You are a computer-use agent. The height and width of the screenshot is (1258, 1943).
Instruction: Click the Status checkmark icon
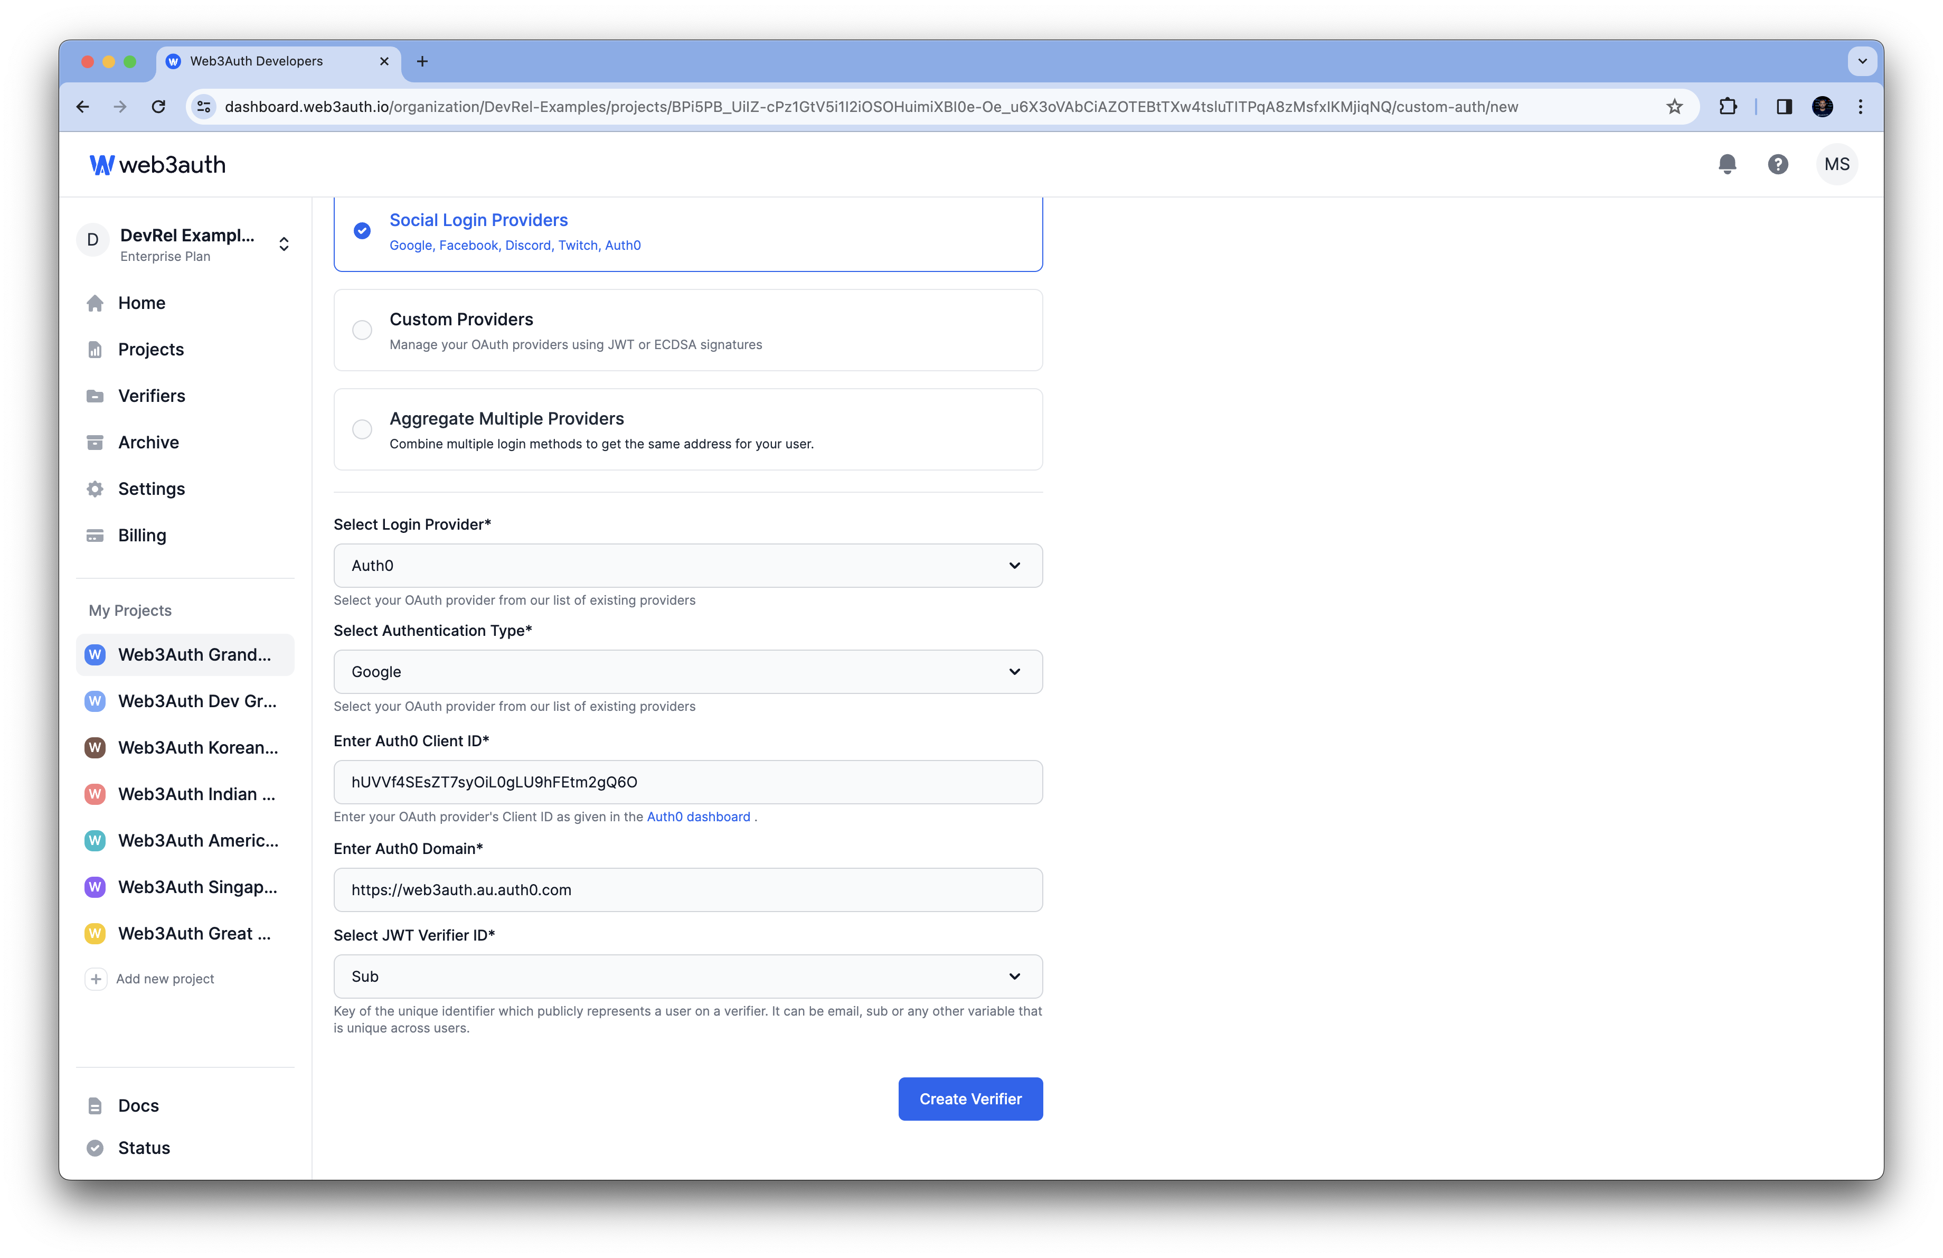point(96,1148)
